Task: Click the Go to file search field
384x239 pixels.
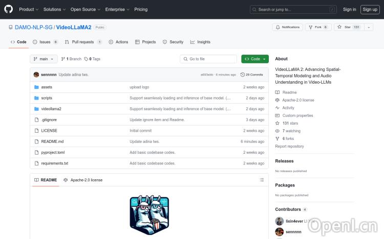Action: pyautogui.click(x=208, y=59)
